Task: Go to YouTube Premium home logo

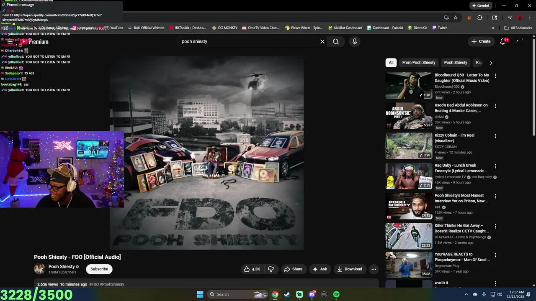Action: click(x=35, y=42)
